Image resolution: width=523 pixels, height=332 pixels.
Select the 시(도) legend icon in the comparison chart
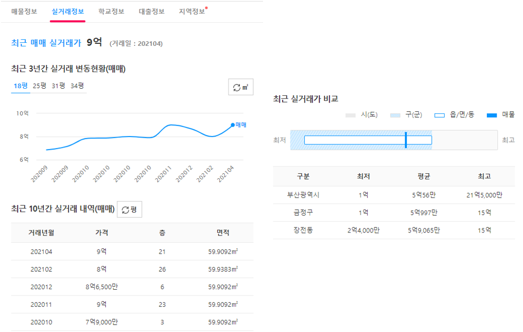tap(351, 114)
